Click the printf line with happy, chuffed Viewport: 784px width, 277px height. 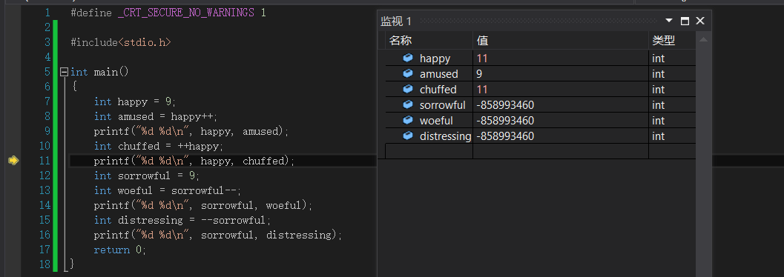[194, 161]
